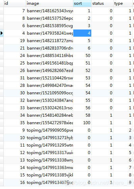The height and width of the screenshot is (189, 134).
Task: Select the status column header
Action: 102,3
